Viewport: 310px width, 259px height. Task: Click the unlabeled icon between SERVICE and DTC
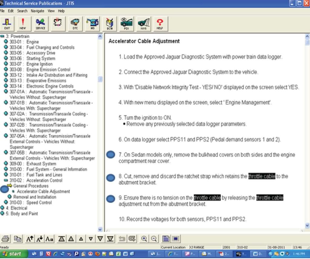(x=58, y=24)
